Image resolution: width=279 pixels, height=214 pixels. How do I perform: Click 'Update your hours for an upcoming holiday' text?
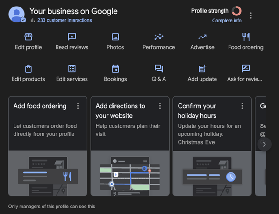pos(209,134)
